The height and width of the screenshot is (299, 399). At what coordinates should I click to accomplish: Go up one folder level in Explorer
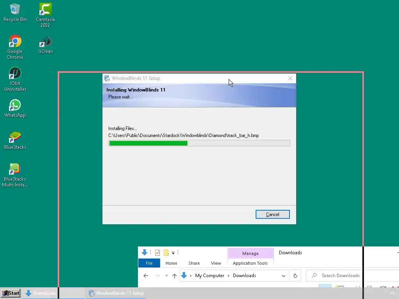[x=174, y=276]
